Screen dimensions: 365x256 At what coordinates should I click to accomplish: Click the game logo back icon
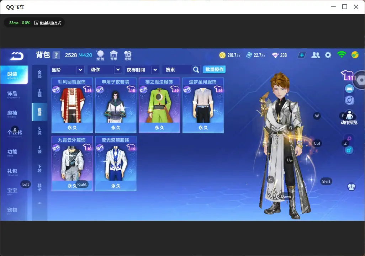point(17,56)
